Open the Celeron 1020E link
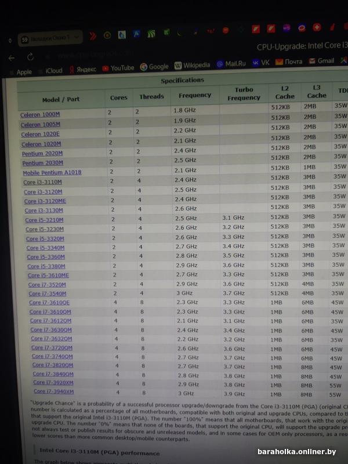 pyautogui.click(x=40, y=135)
